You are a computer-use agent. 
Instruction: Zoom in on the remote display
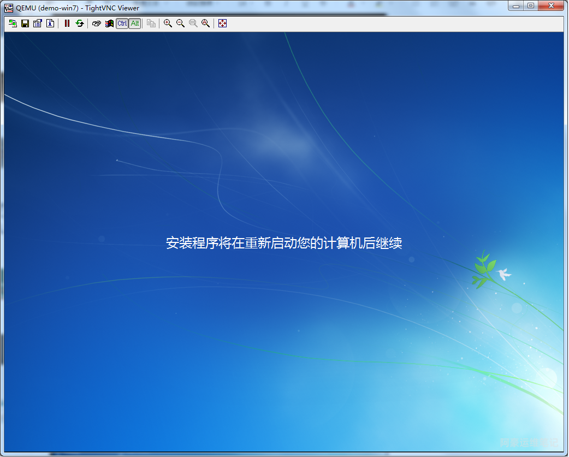[168, 23]
